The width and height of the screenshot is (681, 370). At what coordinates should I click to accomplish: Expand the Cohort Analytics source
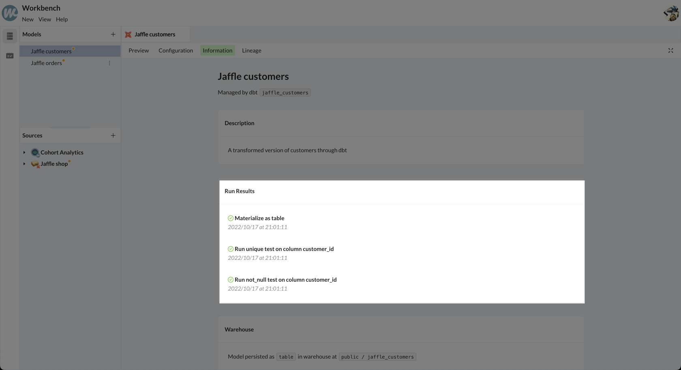(x=24, y=153)
